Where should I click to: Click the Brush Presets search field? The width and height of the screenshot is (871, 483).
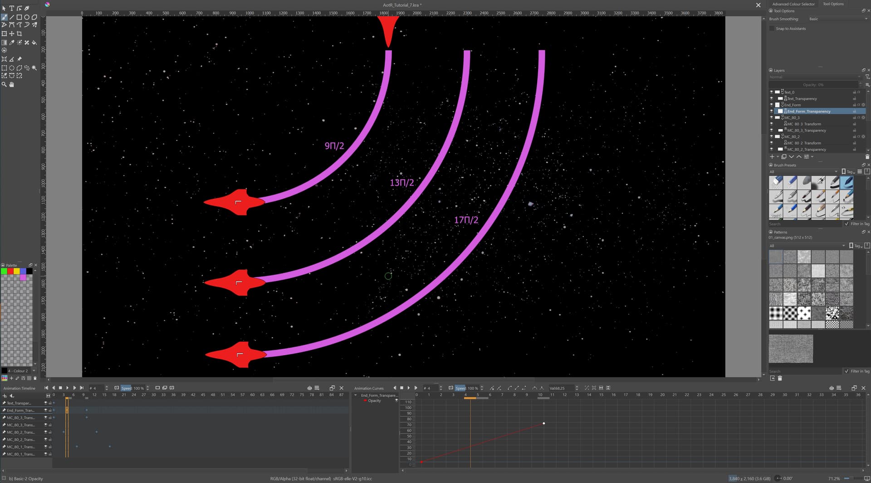click(805, 224)
